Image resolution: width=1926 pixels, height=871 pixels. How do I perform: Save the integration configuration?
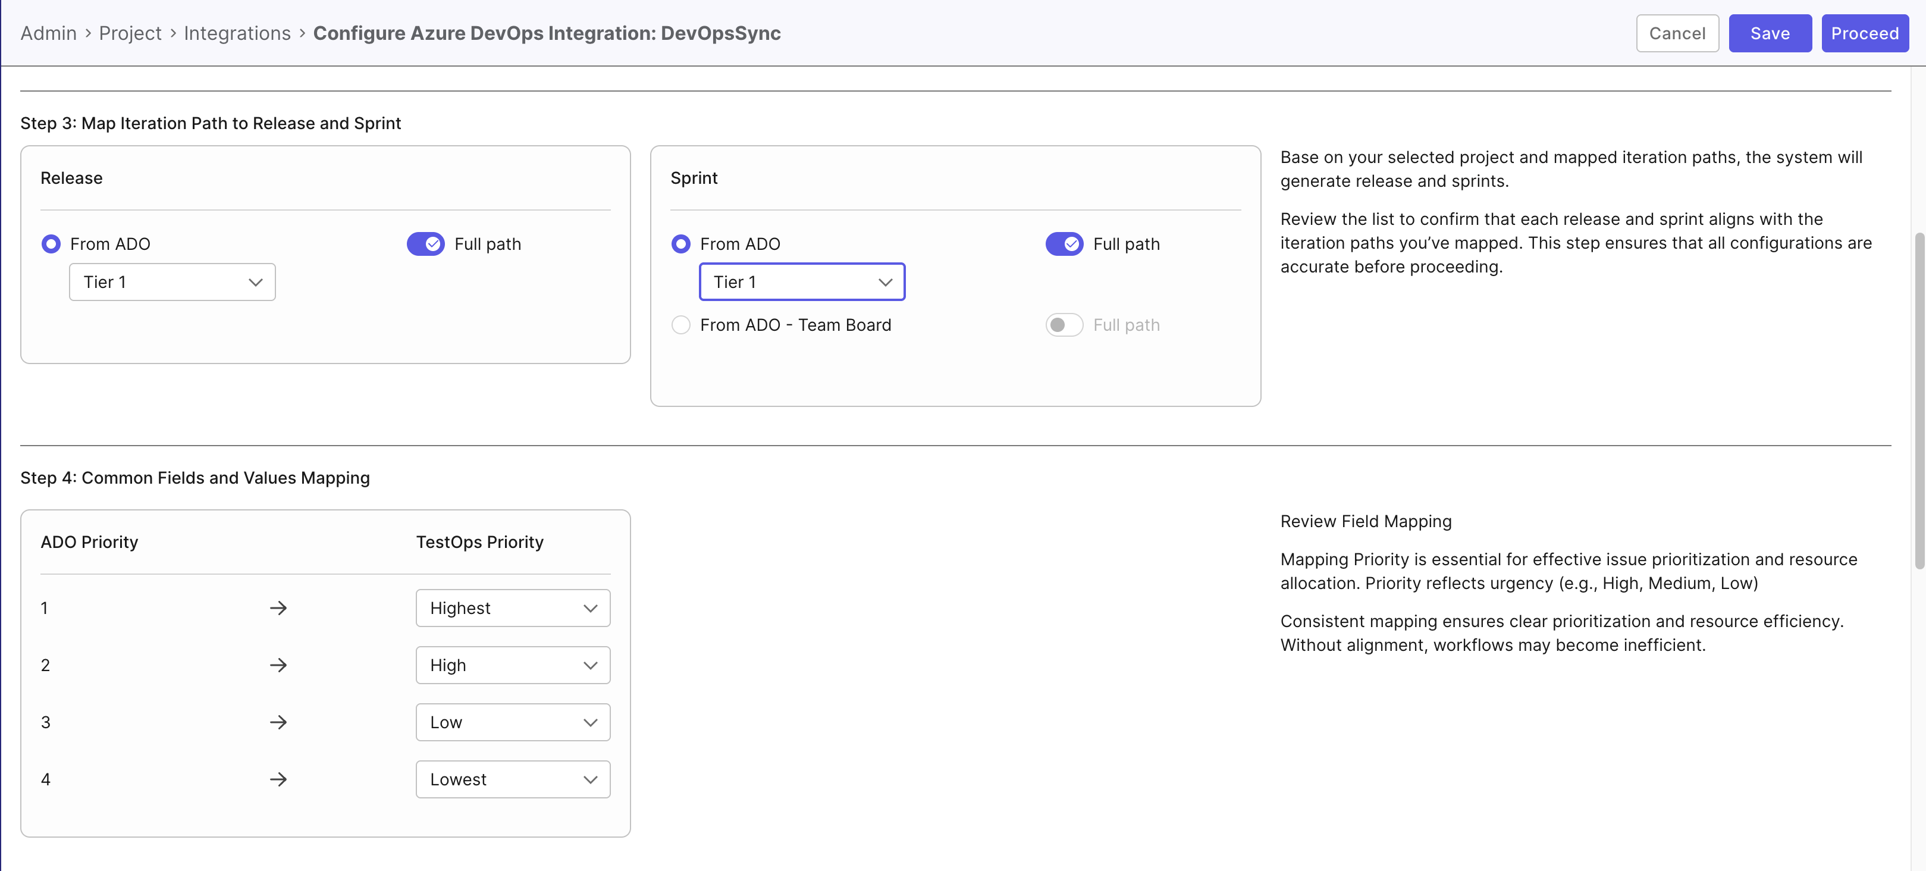[x=1770, y=34]
